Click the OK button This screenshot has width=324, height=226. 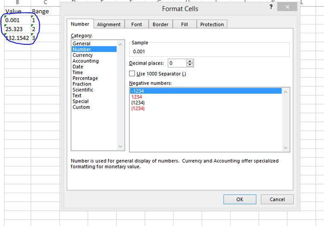(x=239, y=199)
